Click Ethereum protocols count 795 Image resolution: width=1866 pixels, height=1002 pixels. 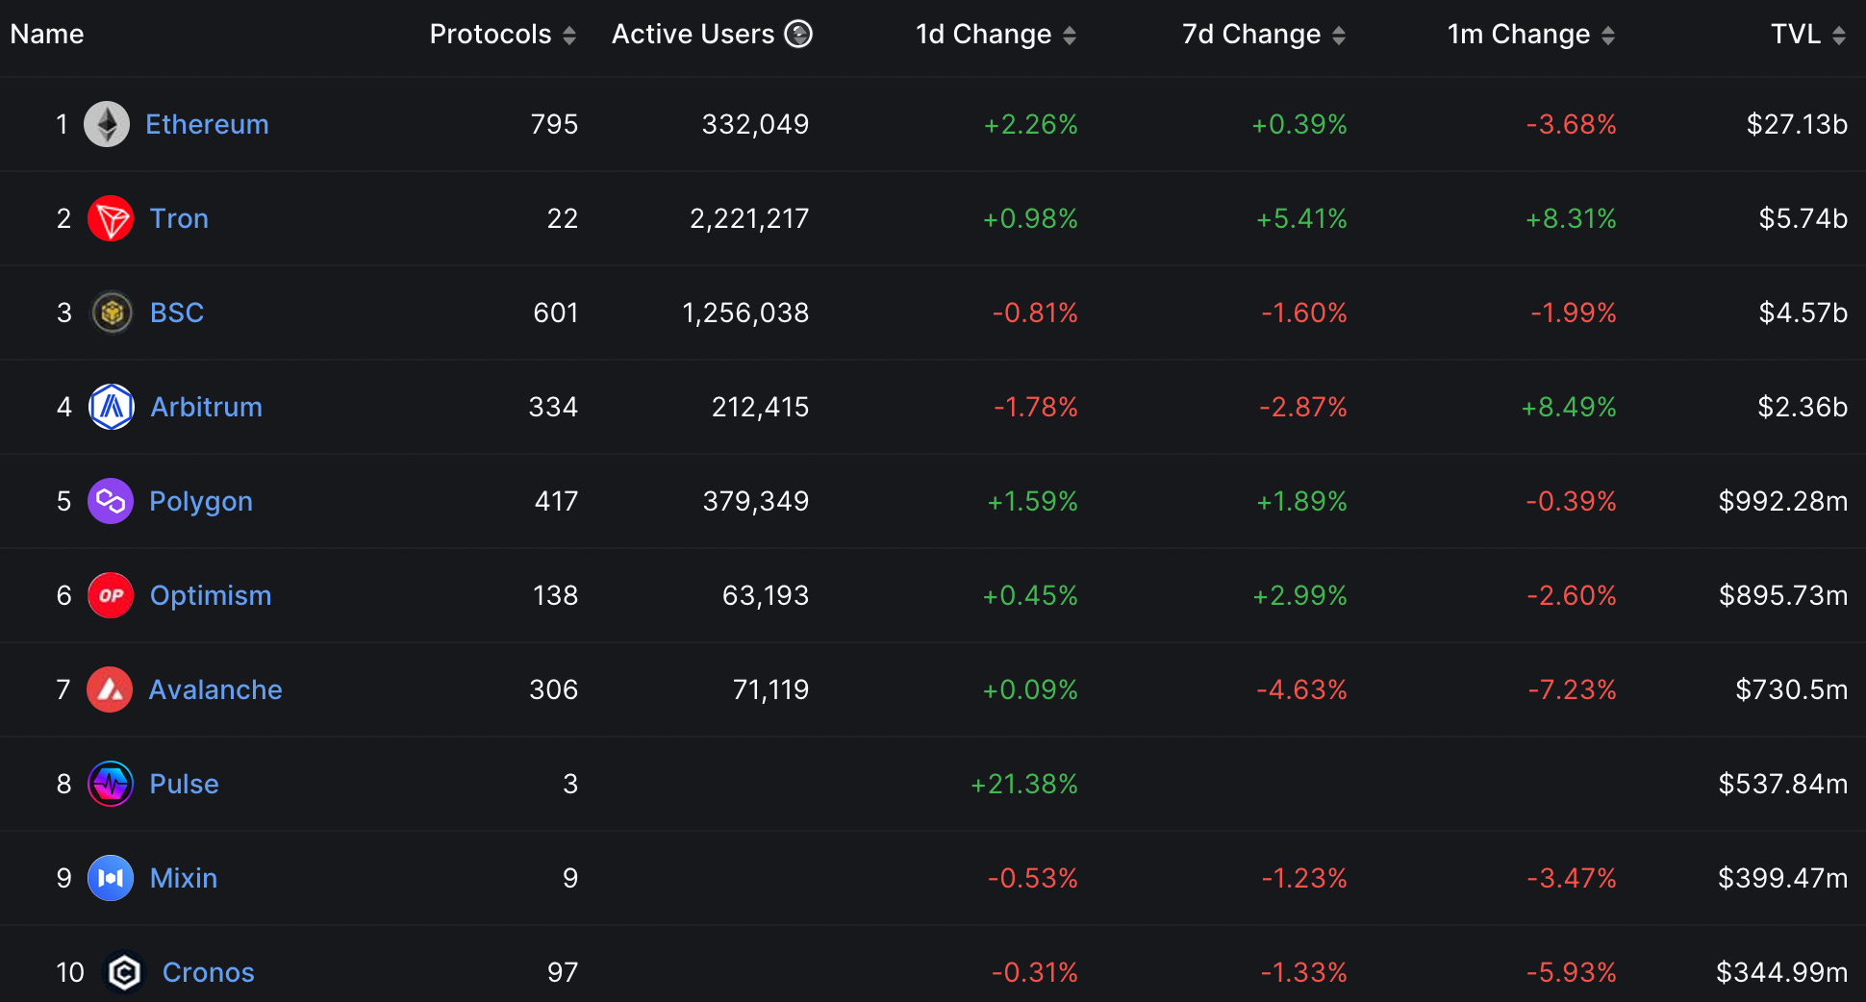point(554,124)
